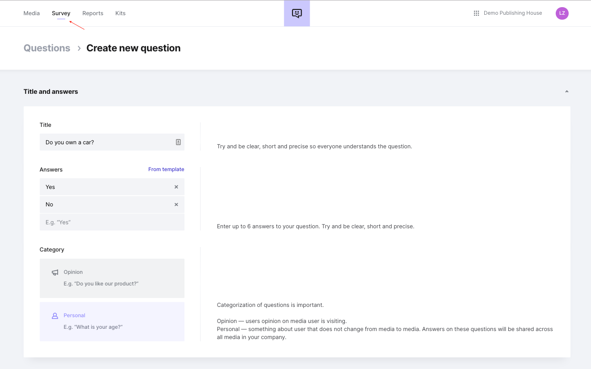Open the Media tab

click(32, 13)
